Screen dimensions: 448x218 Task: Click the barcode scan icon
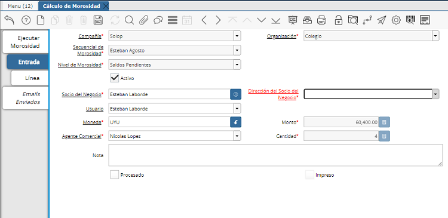(x=410, y=20)
